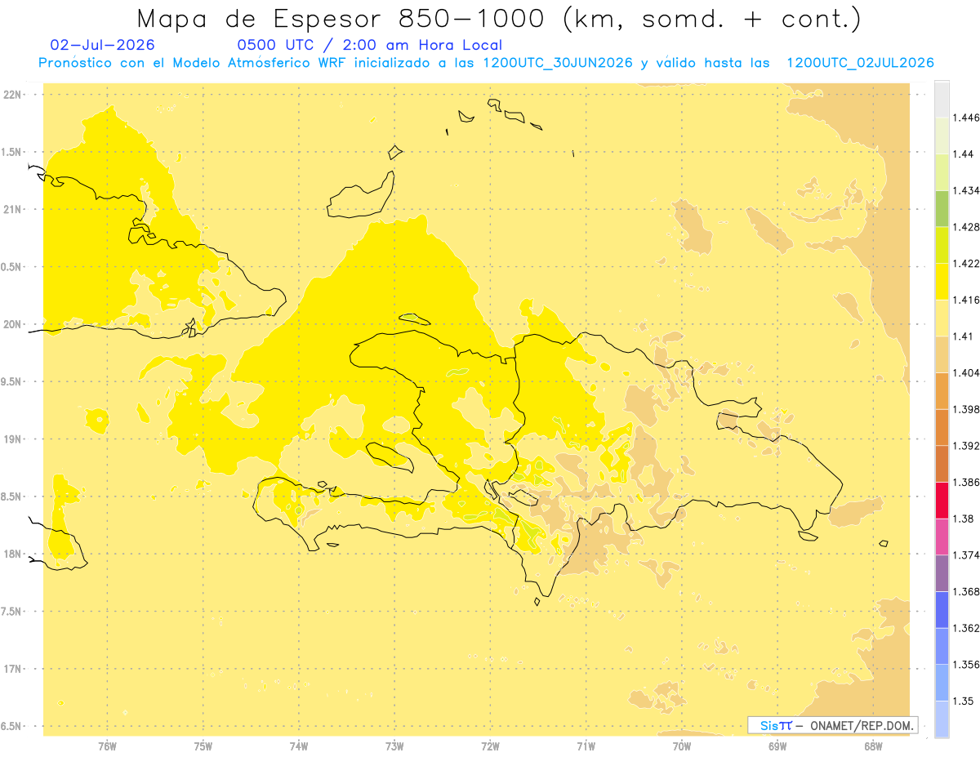Click the "1.386" colorbar value

point(966,483)
